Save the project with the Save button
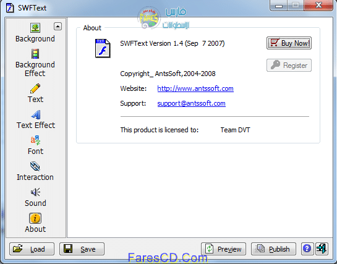The width and height of the screenshot is (337, 264). (82, 249)
